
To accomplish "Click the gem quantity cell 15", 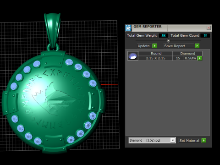I will 178,58.
